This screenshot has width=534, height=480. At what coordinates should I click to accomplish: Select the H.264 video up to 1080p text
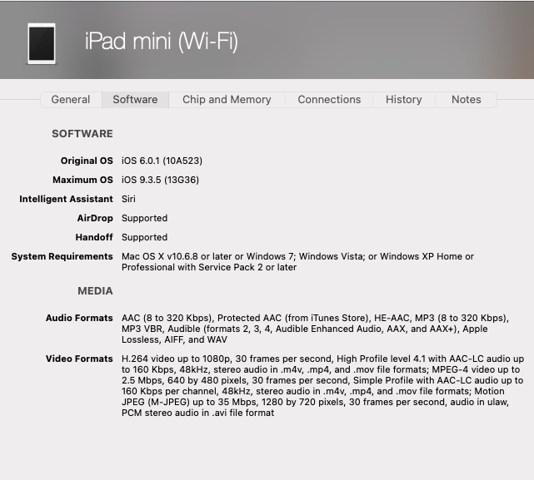coord(323,386)
